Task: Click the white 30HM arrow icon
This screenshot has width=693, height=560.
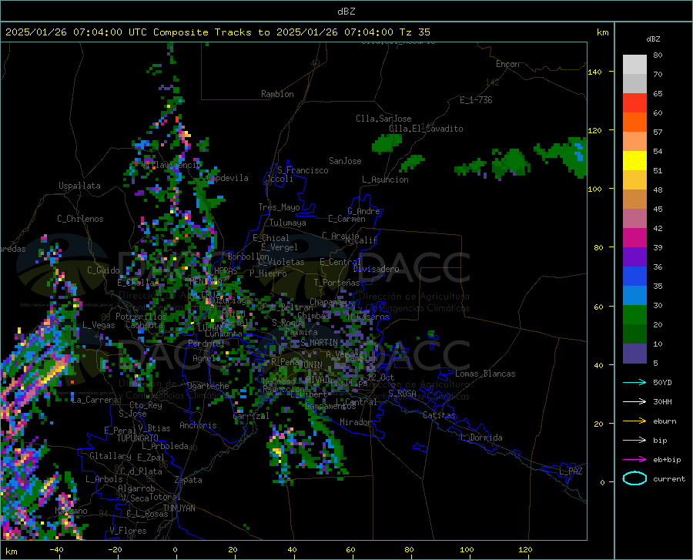Action: (x=634, y=402)
